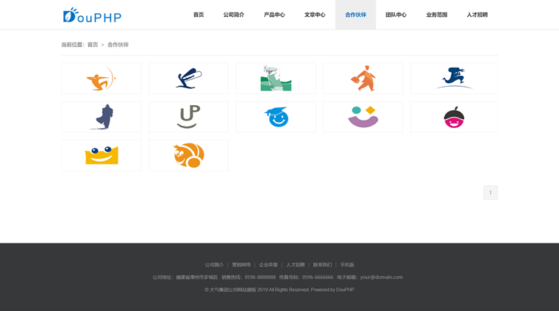Viewport: 559px width, 311px height.
Task: Open the orange businessman with briefcase logo
Action: coord(363,79)
